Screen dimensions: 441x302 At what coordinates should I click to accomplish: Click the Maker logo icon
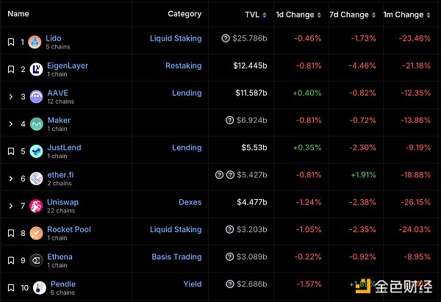click(36, 123)
